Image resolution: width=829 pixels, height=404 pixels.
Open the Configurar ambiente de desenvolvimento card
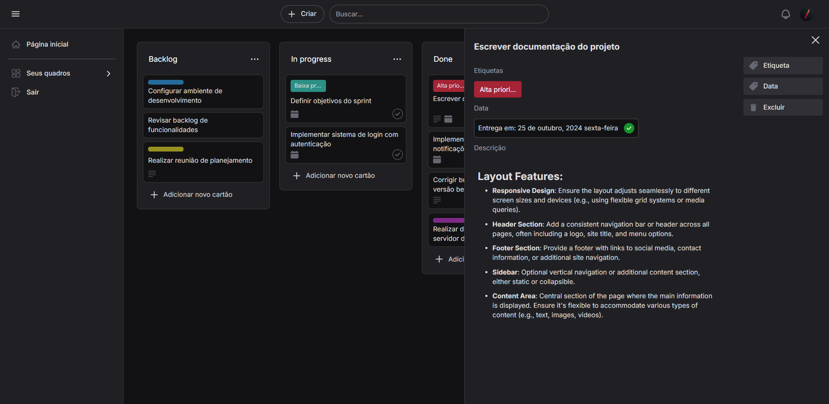pos(203,92)
